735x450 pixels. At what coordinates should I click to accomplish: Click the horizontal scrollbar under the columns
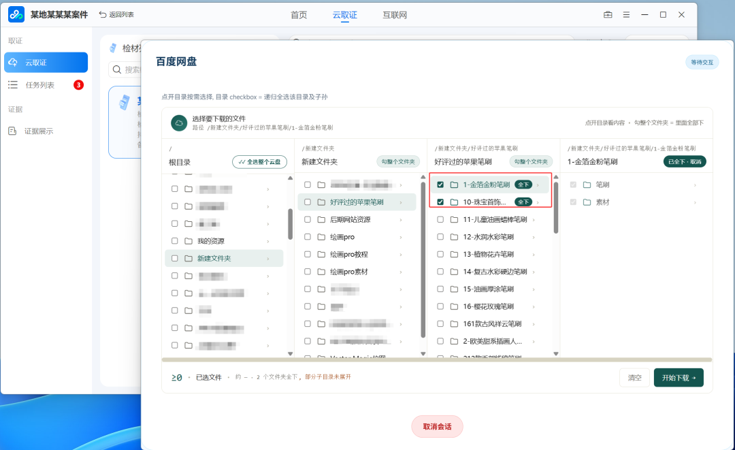click(437, 360)
